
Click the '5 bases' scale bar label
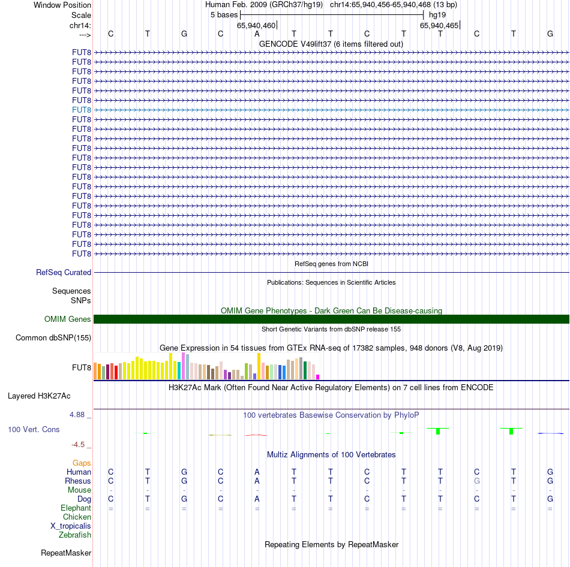[224, 15]
